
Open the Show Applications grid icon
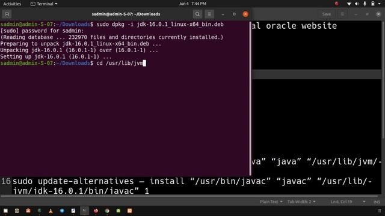(379, 211)
